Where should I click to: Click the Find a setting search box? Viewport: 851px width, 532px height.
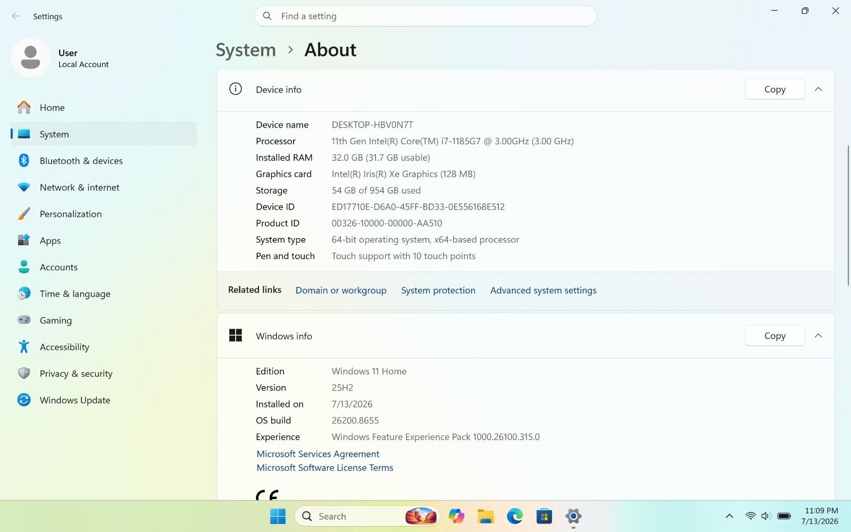click(x=425, y=16)
